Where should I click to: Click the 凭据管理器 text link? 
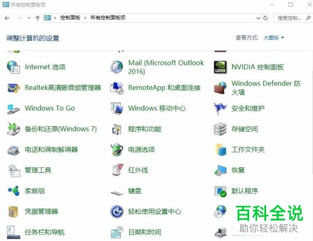pos(41,212)
